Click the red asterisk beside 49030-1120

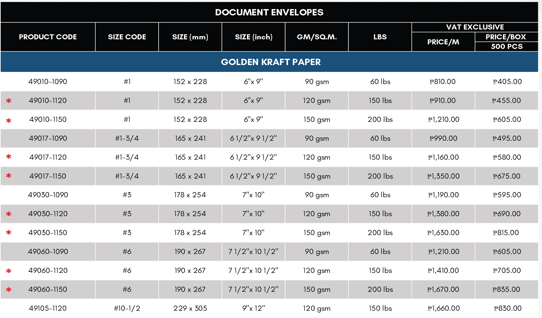pyautogui.click(x=9, y=214)
